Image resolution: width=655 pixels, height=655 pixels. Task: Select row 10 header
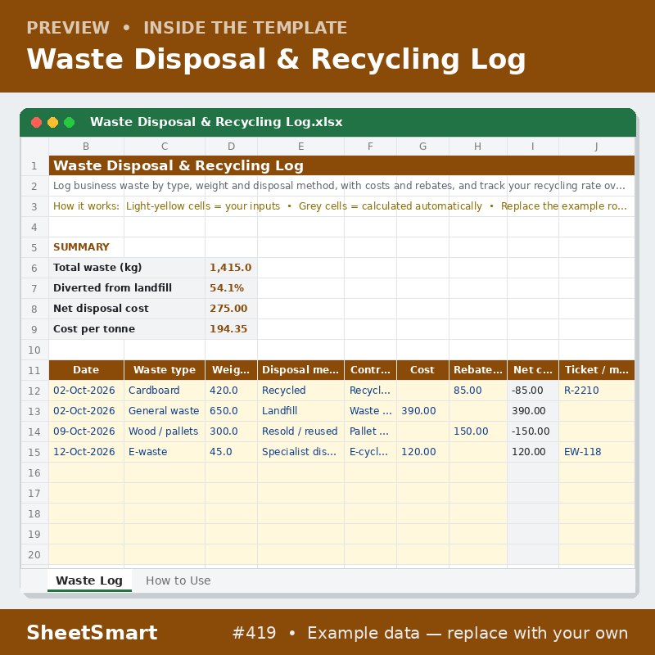[34, 350]
